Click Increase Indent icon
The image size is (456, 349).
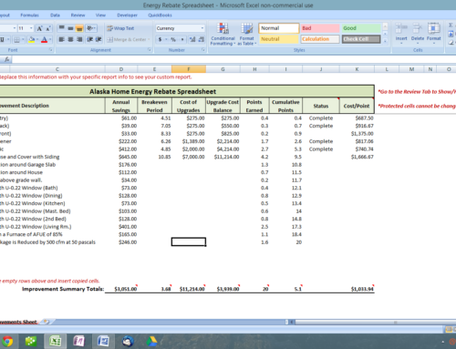[x=98, y=39]
